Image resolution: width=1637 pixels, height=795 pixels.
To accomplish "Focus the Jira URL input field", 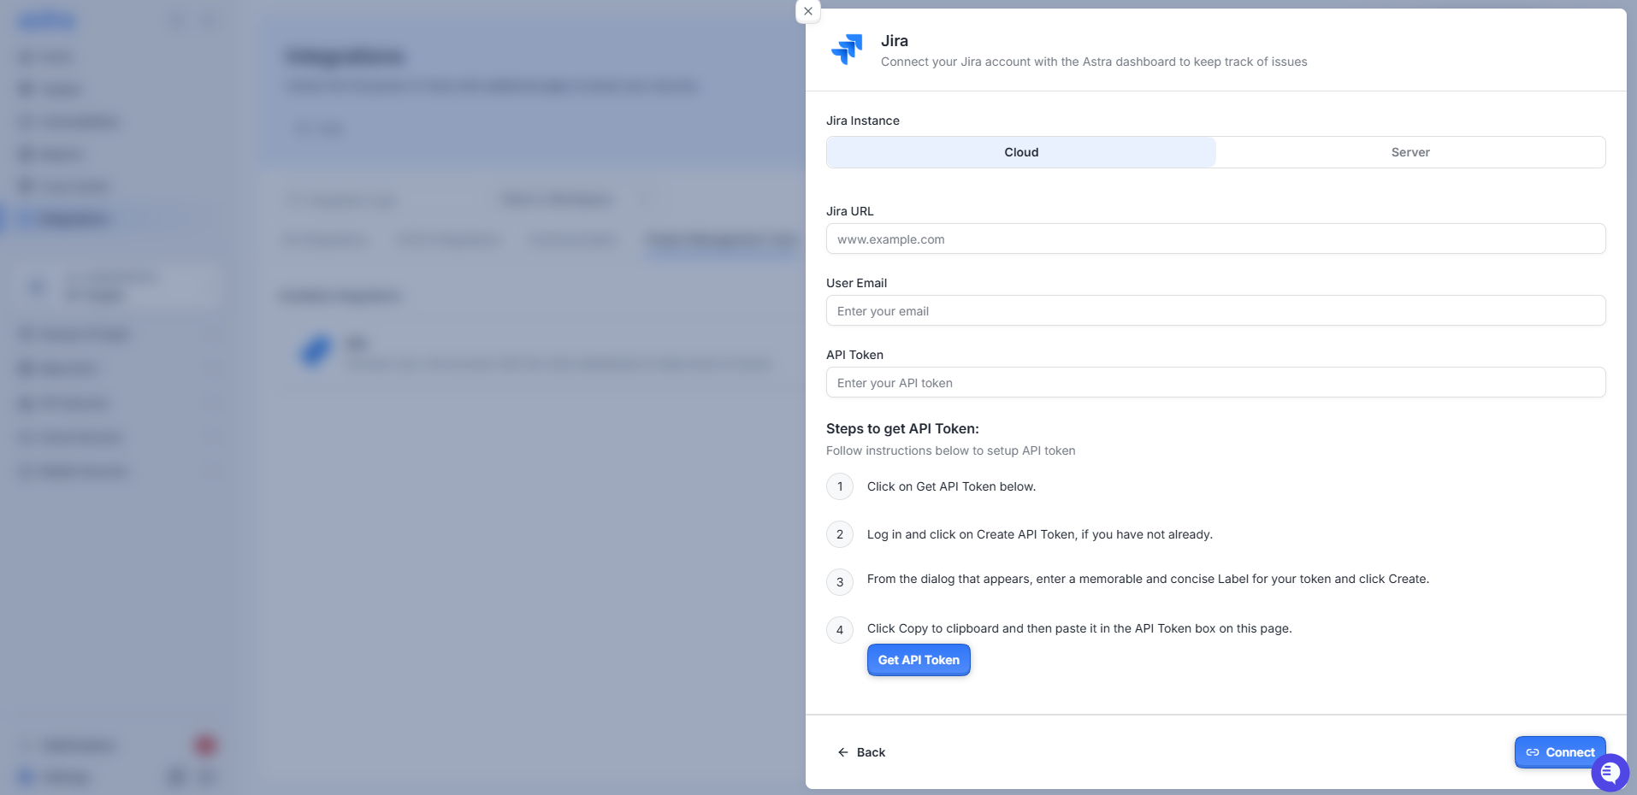I will click(1215, 239).
